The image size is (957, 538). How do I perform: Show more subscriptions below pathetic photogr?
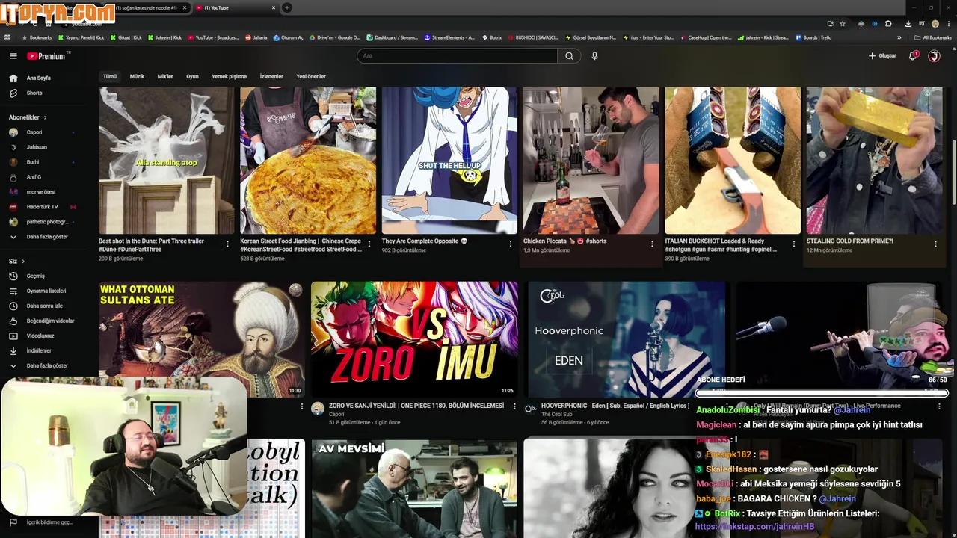(x=46, y=237)
